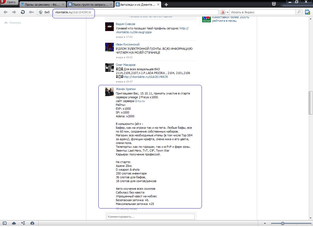Switch to the Призы за рекламу tab
Image resolution: width=313 pixels, height=227 pixels.
coord(42,4)
